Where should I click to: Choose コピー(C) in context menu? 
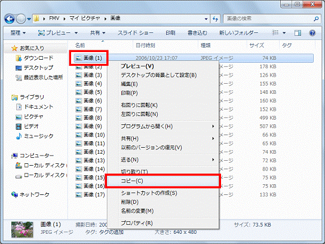pos(162,181)
